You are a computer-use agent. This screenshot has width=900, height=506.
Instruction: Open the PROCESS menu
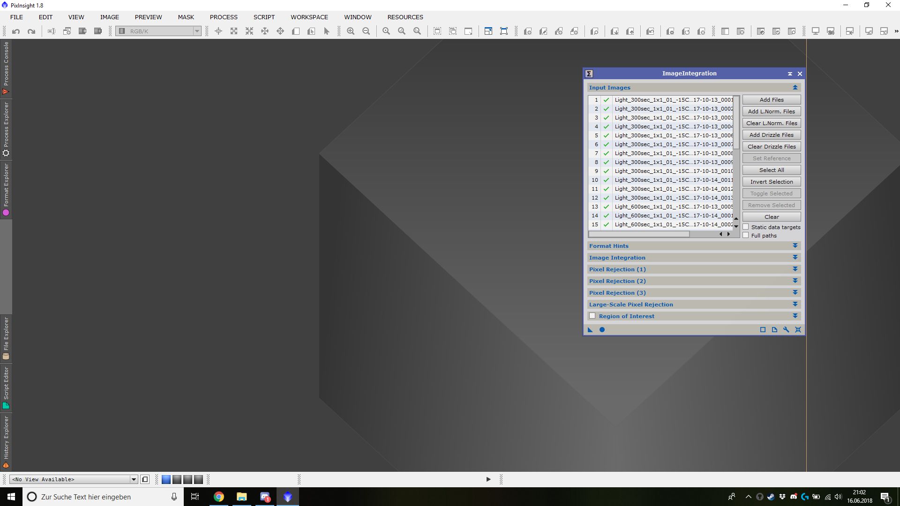[224, 17]
